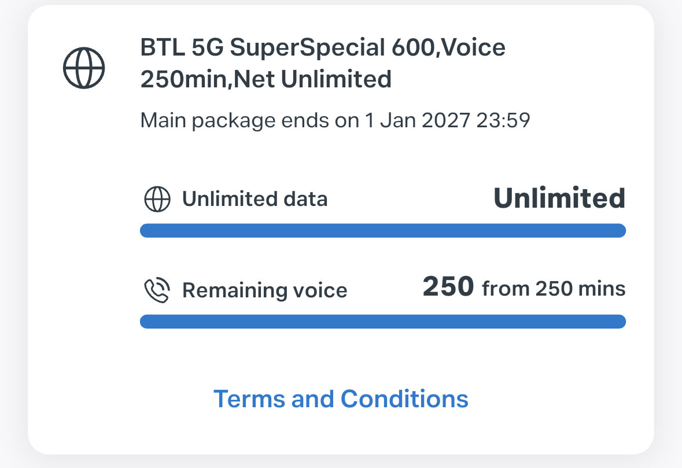This screenshot has height=468, width=682.
Task: Tap the bold 'Unlimited' data value
Action: pos(559,198)
